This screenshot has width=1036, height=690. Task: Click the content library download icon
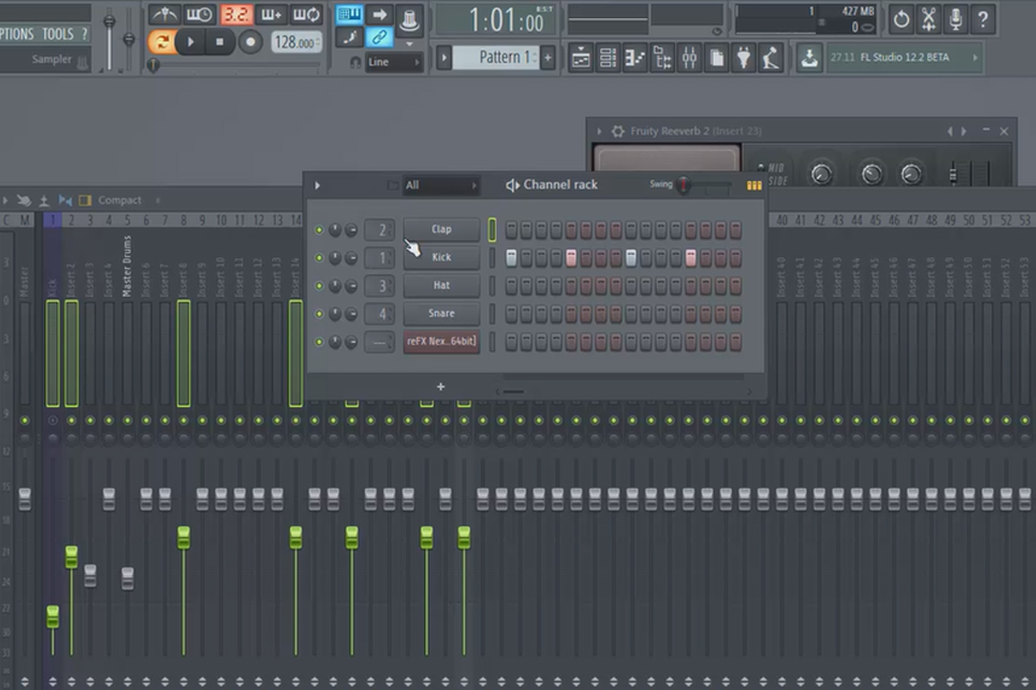(x=809, y=58)
